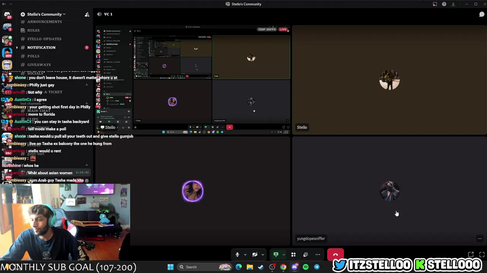Show the voice channel chat bubble

tap(482, 14)
